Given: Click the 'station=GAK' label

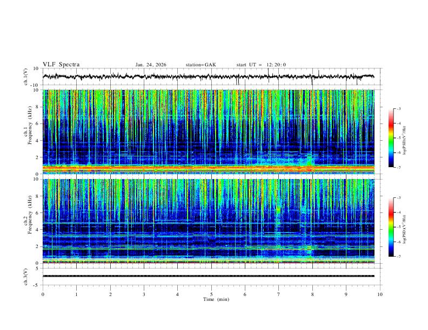Looking at the screenshot, I should pyautogui.click(x=200, y=65).
